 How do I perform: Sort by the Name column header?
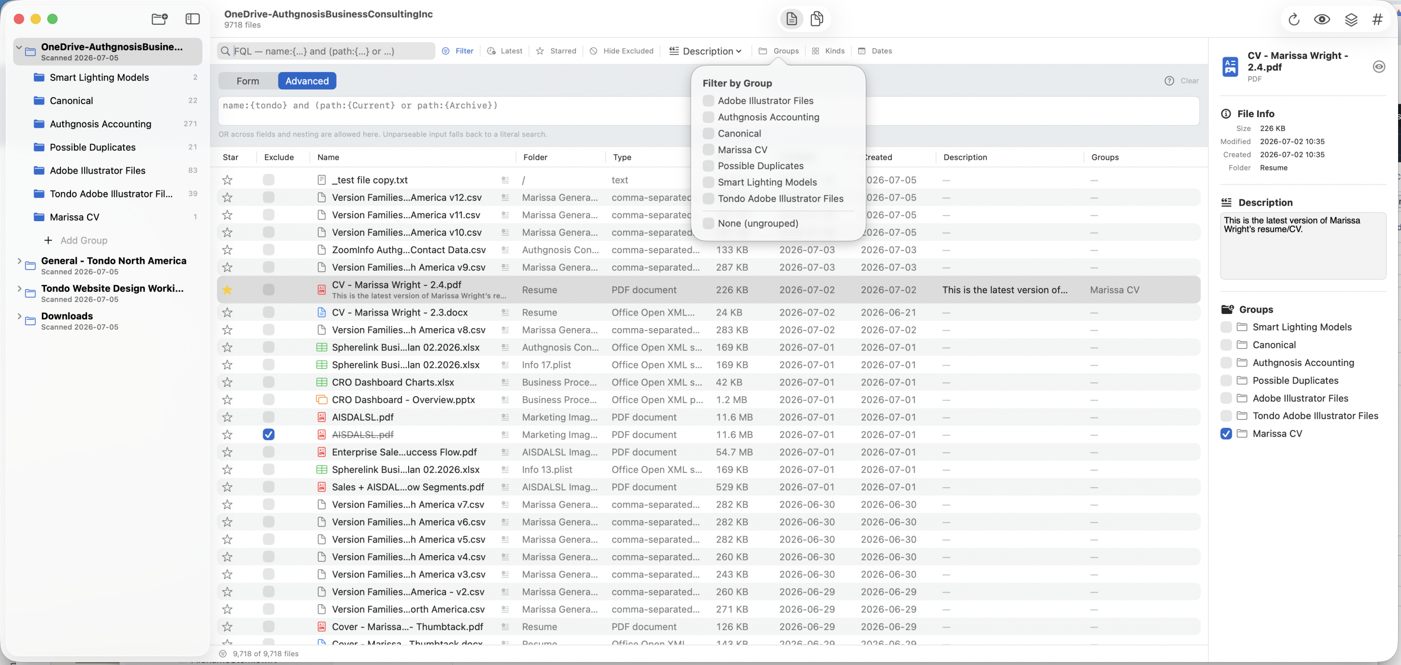(328, 157)
